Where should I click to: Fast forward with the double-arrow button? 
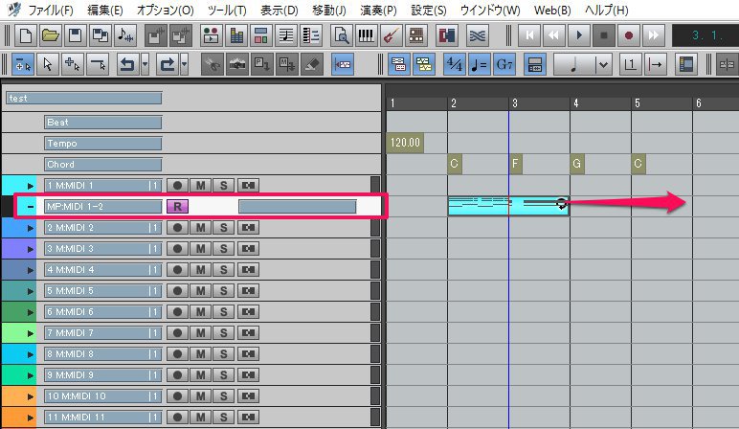pos(653,35)
